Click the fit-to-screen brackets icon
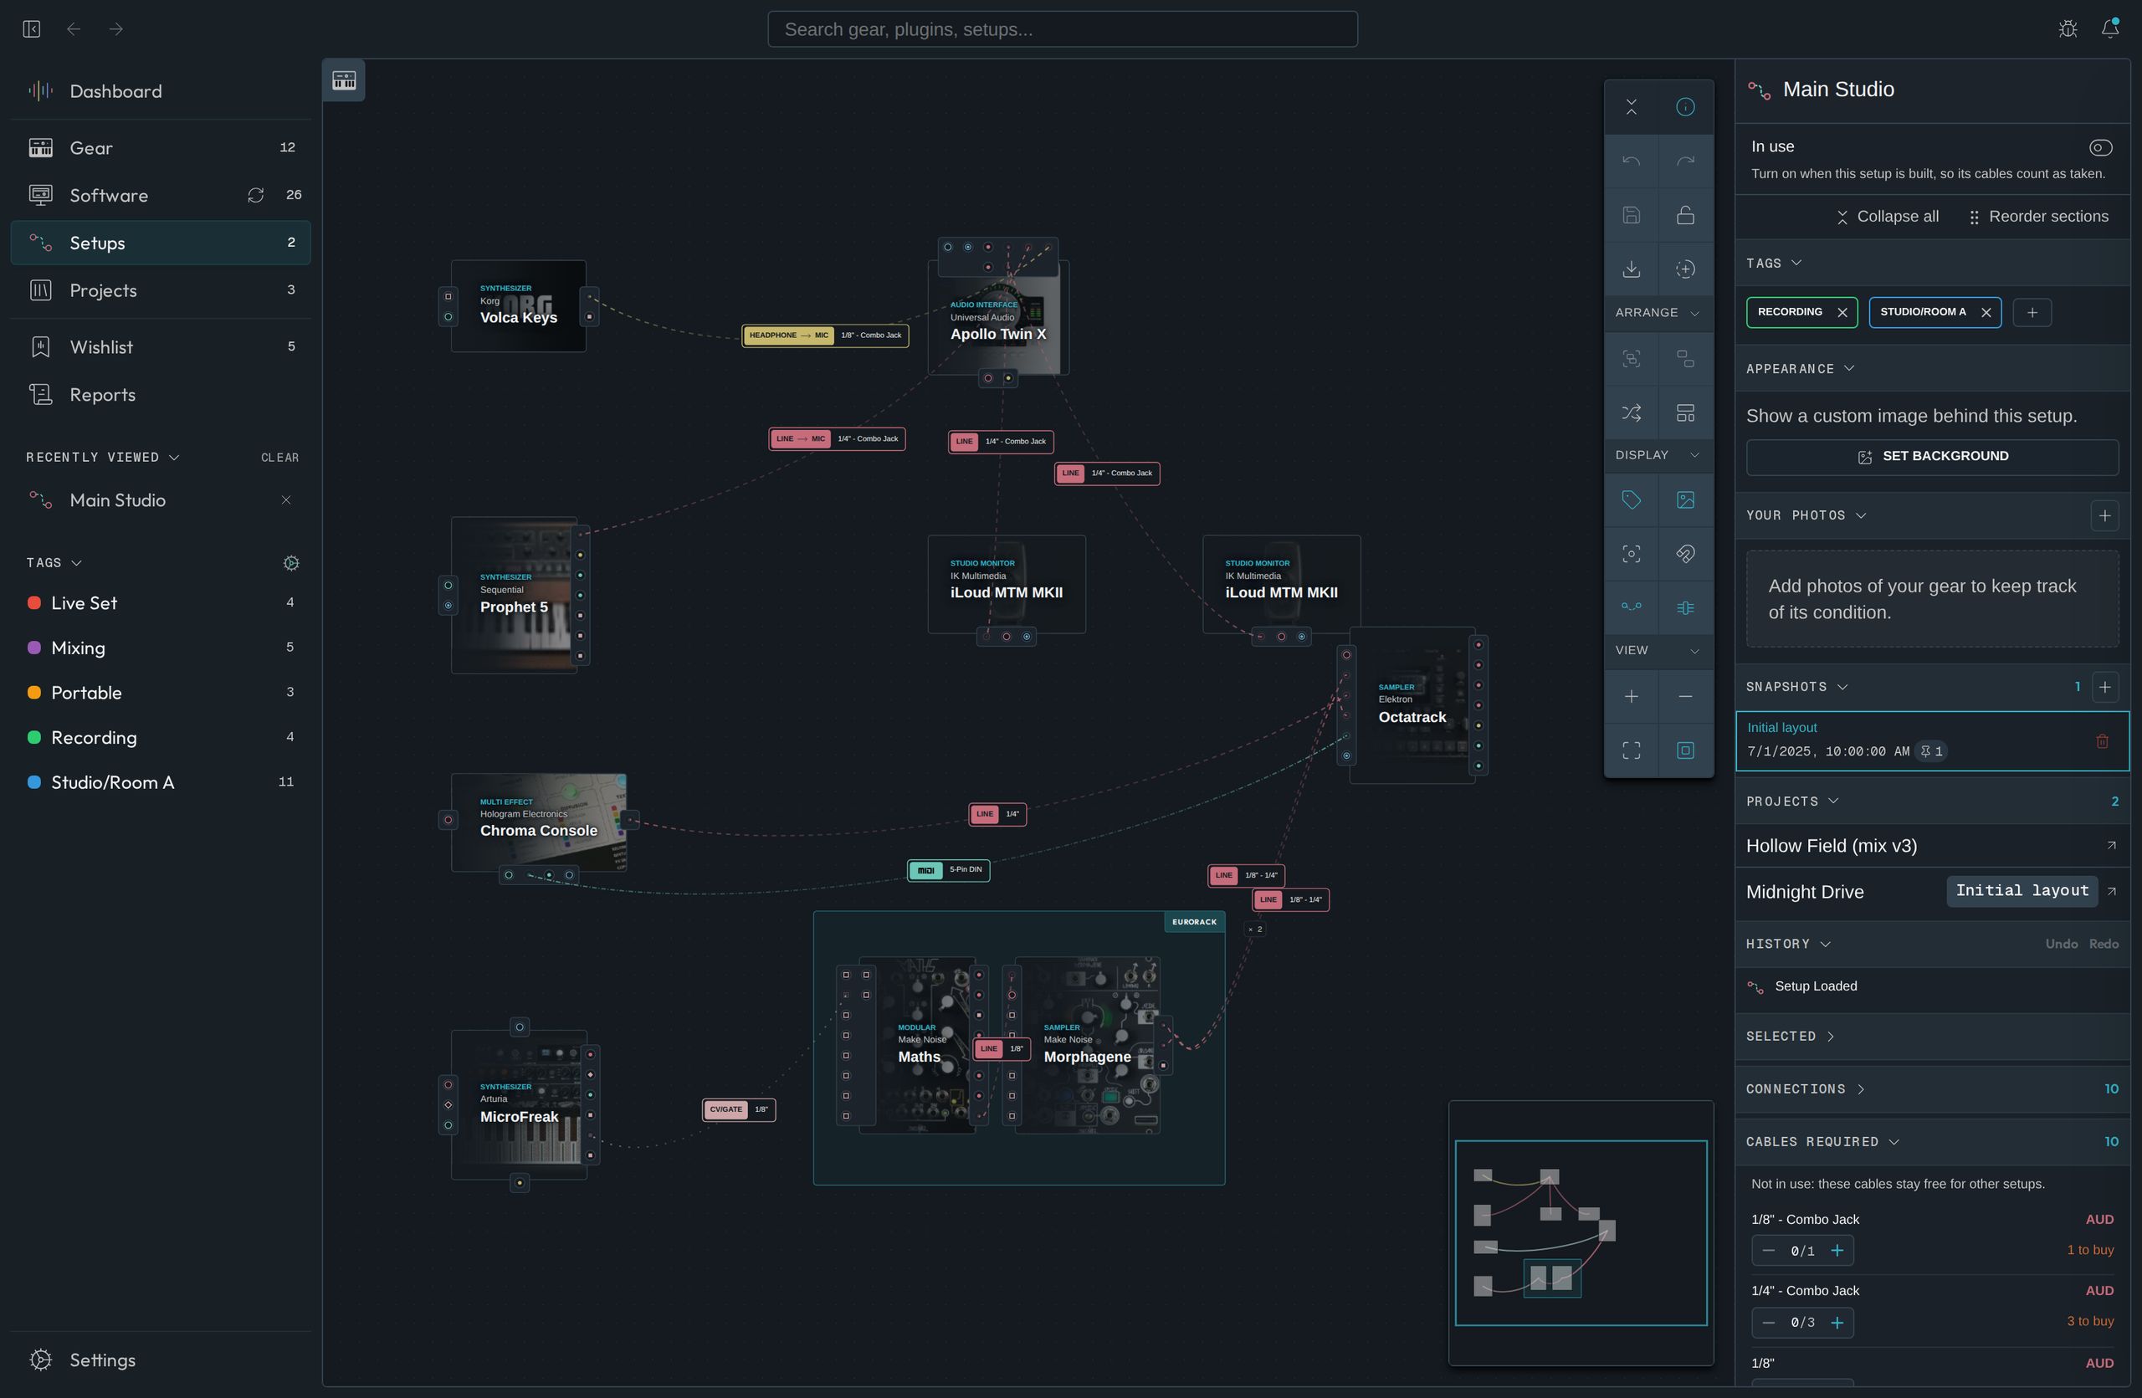 1631,750
